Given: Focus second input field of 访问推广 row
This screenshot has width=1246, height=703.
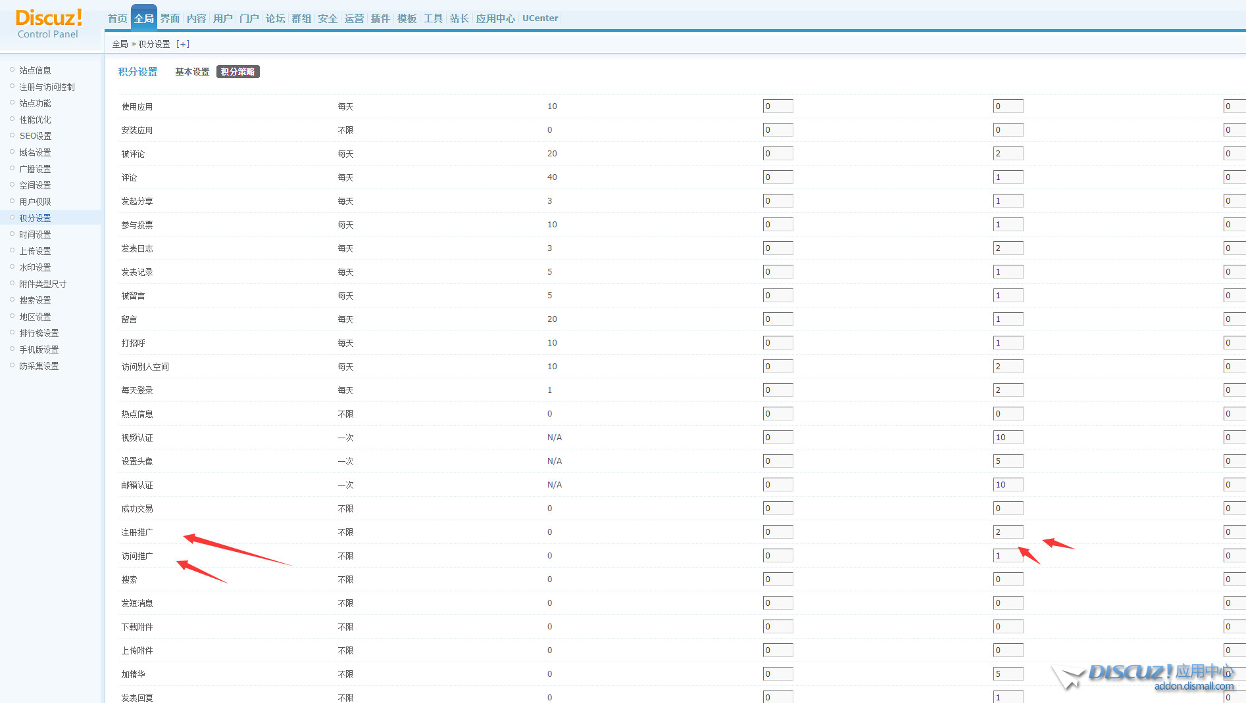Looking at the screenshot, I should [x=1008, y=556].
